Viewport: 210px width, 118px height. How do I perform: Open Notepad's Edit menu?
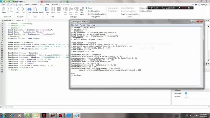pyautogui.click(x=76, y=25)
